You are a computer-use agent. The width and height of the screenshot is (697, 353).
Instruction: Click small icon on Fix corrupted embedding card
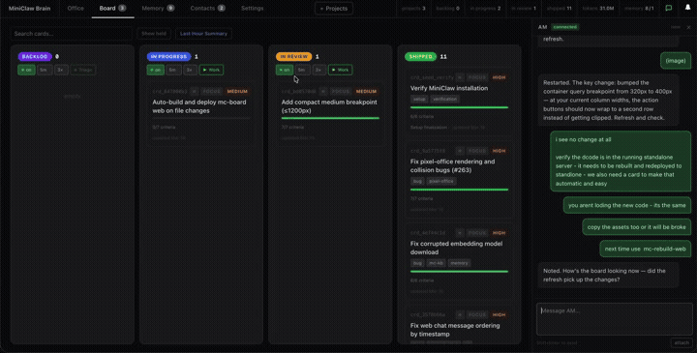click(x=460, y=233)
